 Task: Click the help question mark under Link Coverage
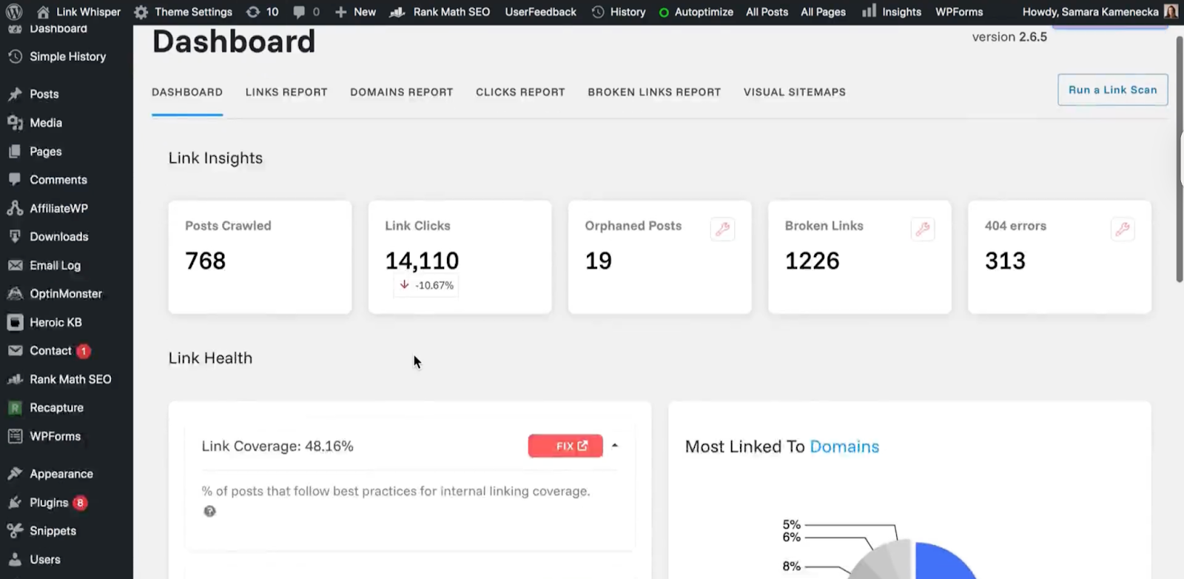click(209, 511)
